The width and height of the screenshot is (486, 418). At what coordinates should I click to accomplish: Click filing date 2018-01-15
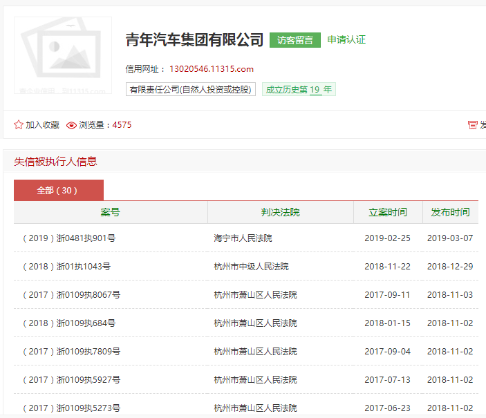[x=387, y=323]
